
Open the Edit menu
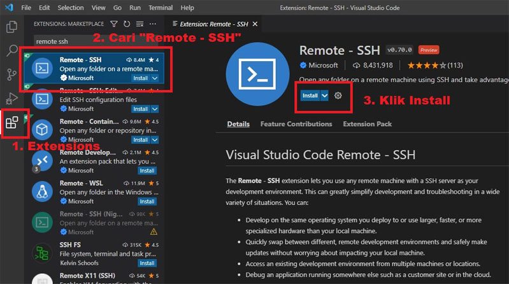click(44, 8)
